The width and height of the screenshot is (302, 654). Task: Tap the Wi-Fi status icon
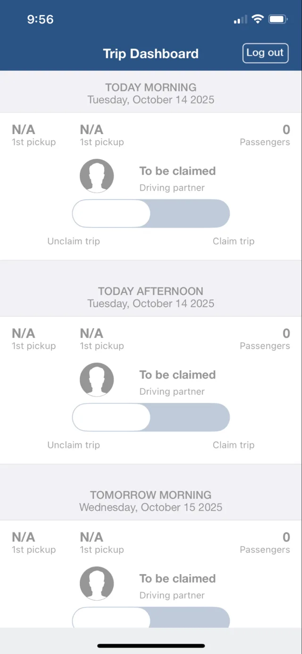click(x=257, y=19)
